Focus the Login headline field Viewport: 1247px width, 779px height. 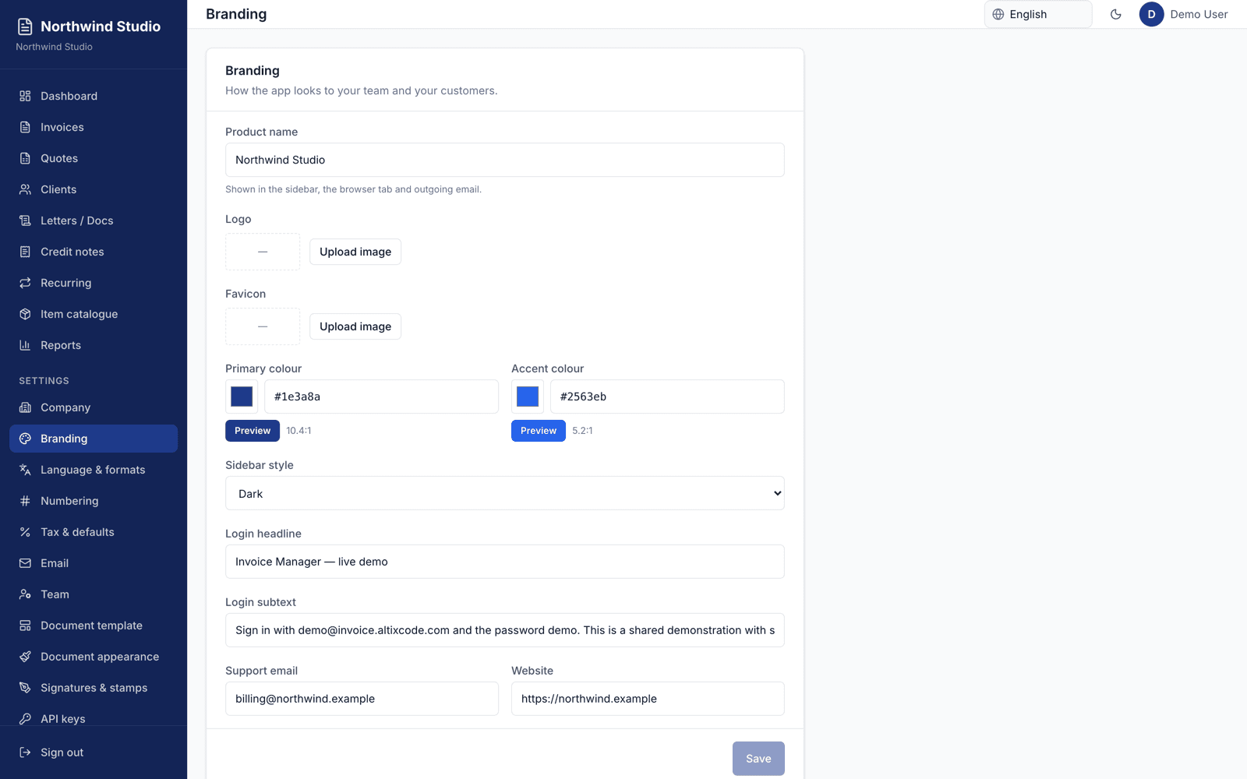pyautogui.click(x=505, y=562)
